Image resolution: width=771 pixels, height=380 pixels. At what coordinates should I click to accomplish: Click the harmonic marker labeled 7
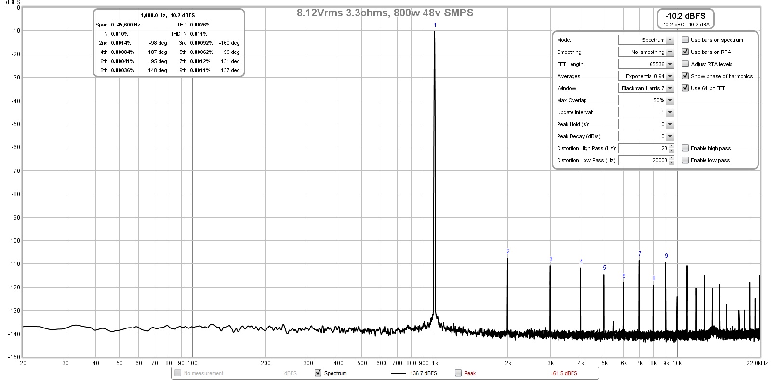640,254
